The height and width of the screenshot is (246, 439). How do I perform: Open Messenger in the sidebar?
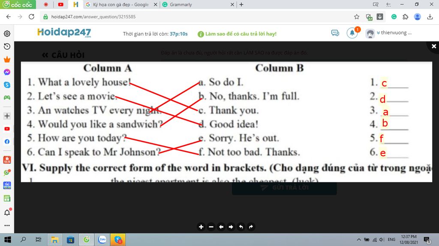pyautogui.click(x=7, y=72)
